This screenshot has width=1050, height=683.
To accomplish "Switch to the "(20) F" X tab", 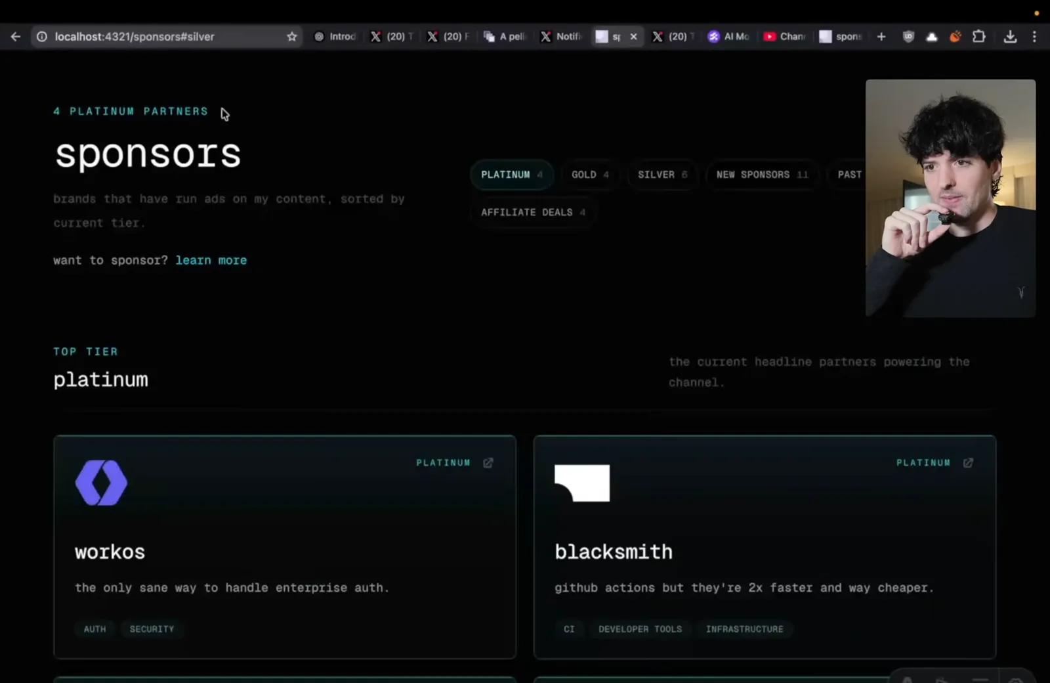I will [x=450, y=37].
